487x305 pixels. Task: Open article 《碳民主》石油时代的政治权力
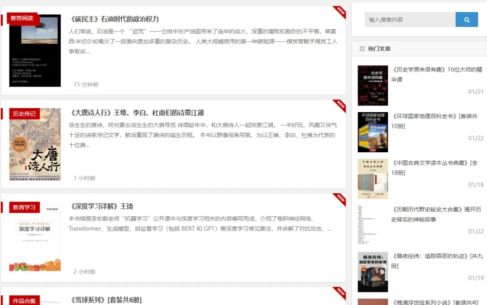(115, 19)
